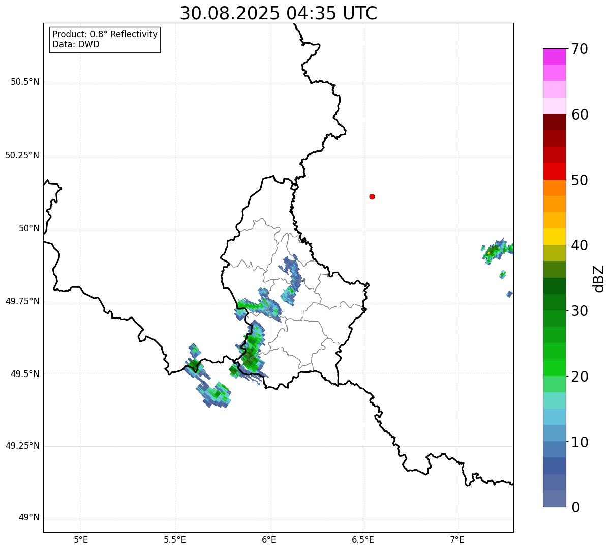Click the green echo cluster near 49.4°N 5.7°E

(x=214, y=394)
